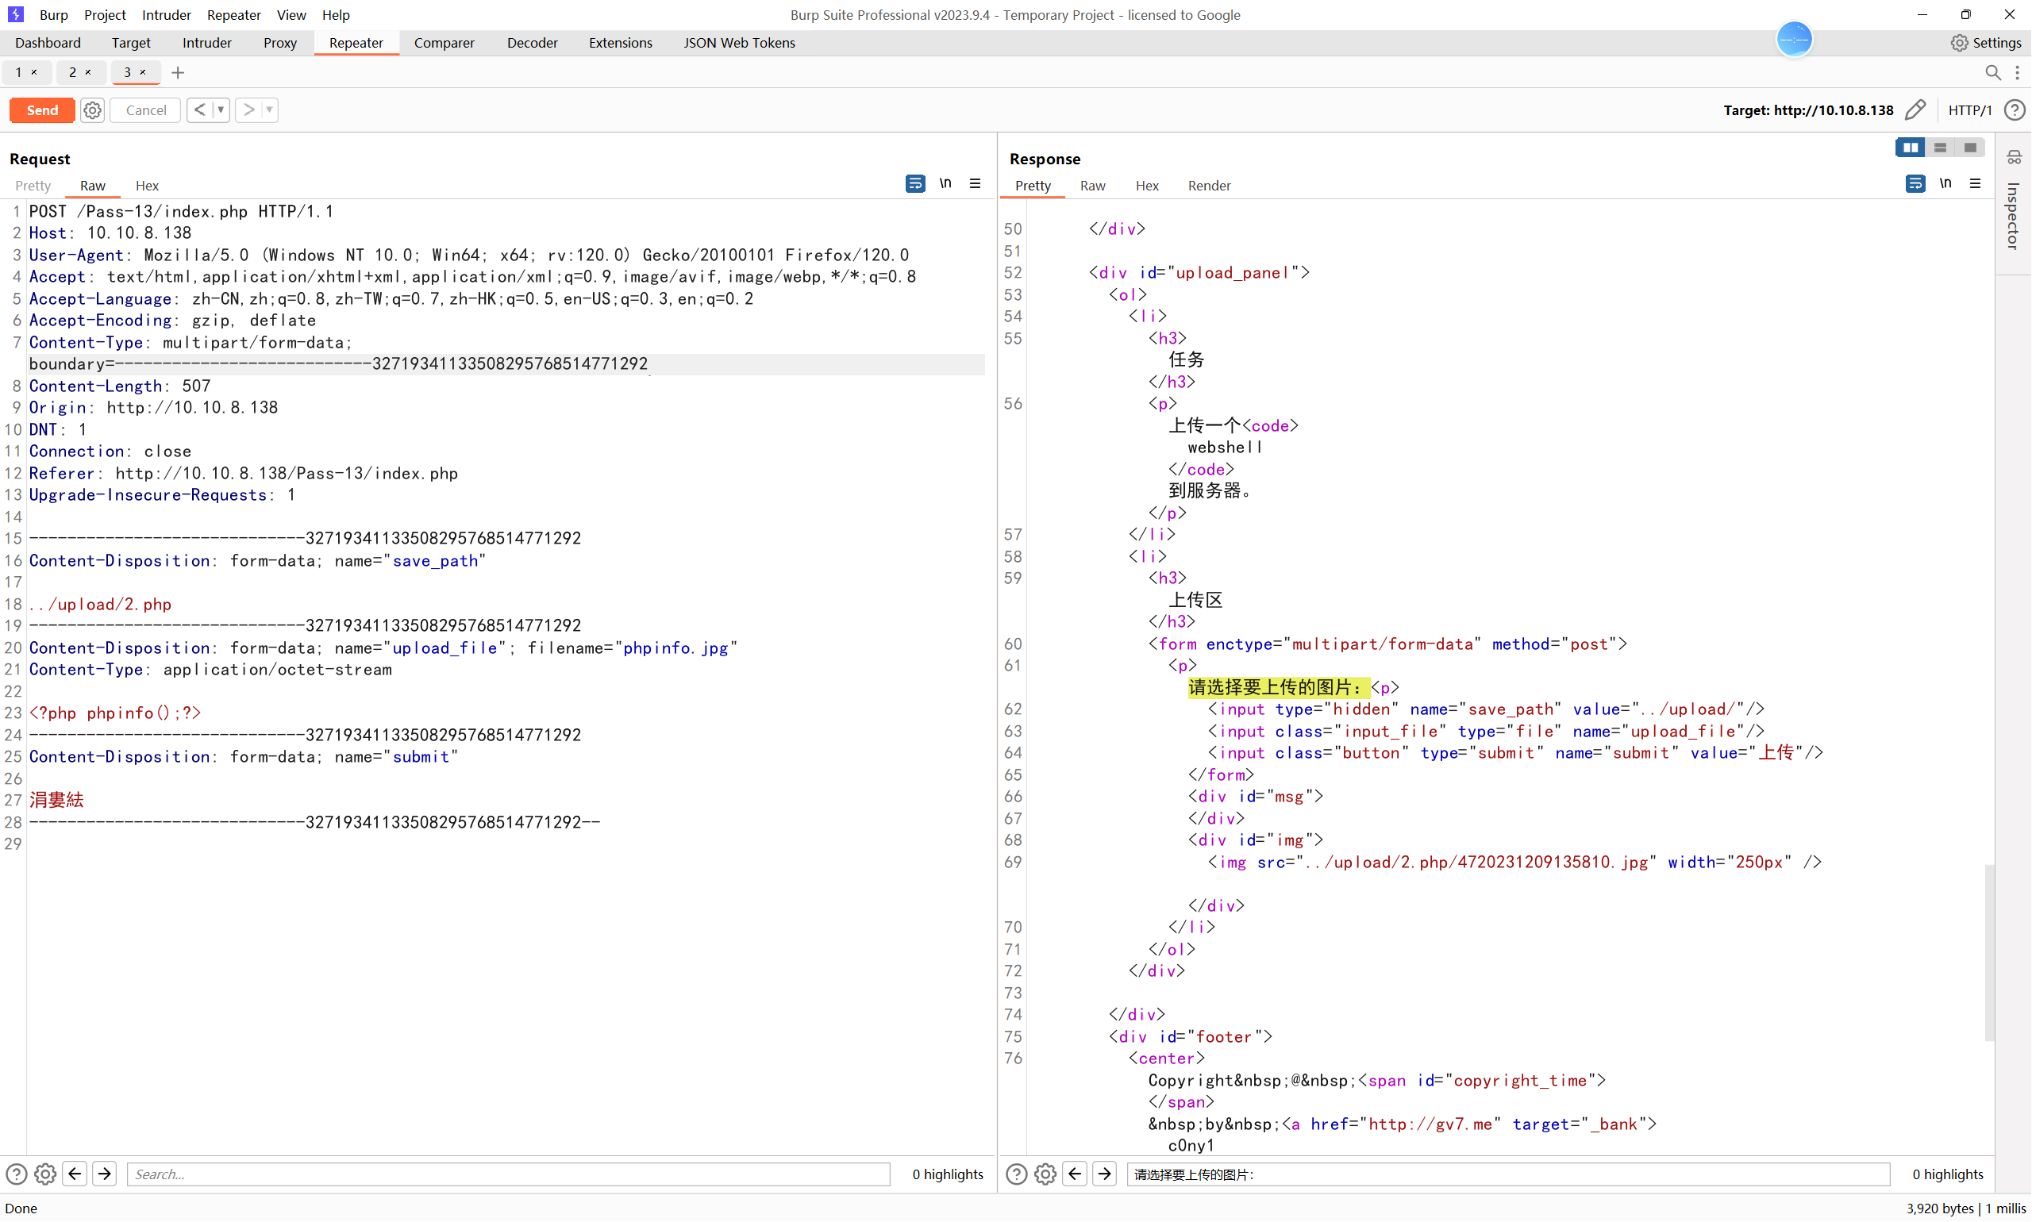The image size is (2032, 1222).
Task: Open the JSON Web Tokens tab
Action: 739,43
